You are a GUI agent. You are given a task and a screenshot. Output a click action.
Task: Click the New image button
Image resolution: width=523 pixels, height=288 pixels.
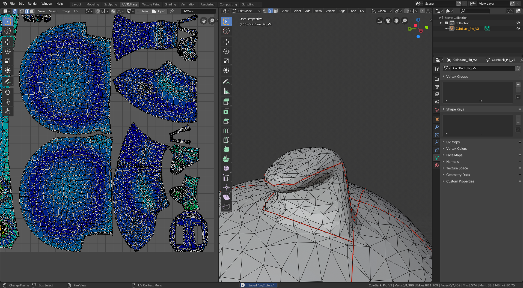tap(143, 11)
